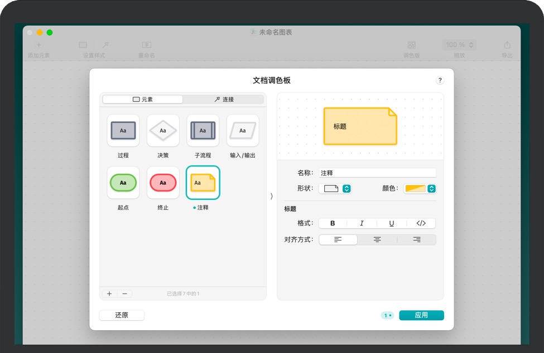Pick the 输入/输出 parallelogram icon
Viewport: 544px width, 353px height.
click(x=243, y=130)
